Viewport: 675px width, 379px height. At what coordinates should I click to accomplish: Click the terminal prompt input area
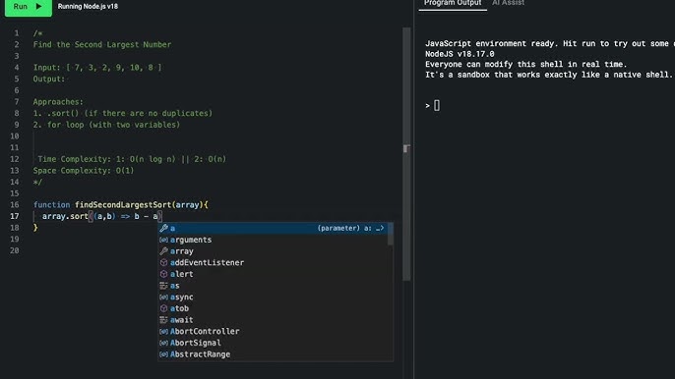[437, 106]
